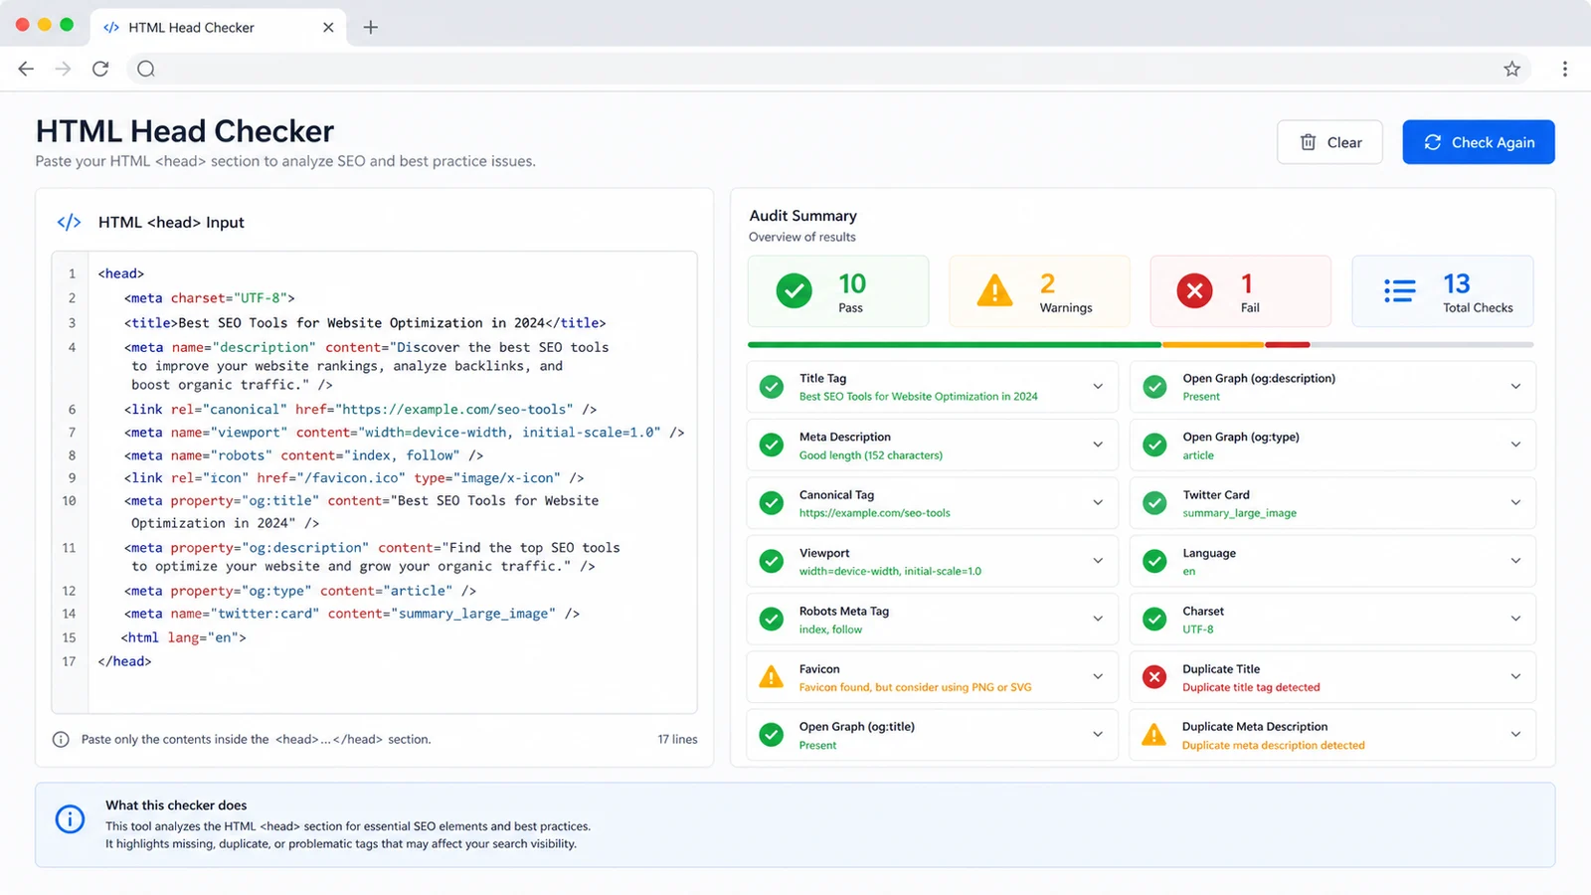Click the Robots Meta Tag check icon
Viewport: 1591px width, 895px height.
tap(772, 619)
